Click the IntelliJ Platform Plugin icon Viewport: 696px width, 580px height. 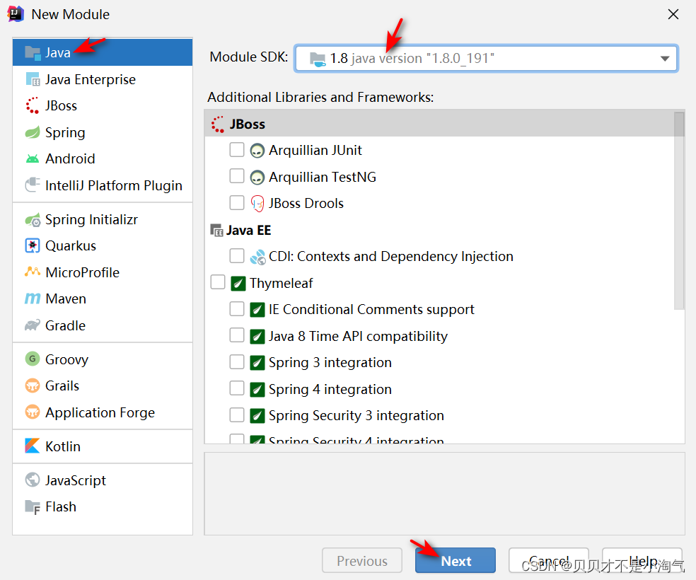pyautogui.click(x=33, y=185)
